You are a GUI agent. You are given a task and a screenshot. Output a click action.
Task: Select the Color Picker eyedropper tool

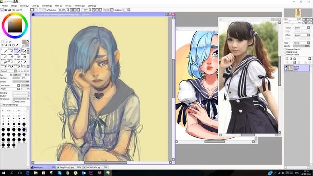point(17,45)
